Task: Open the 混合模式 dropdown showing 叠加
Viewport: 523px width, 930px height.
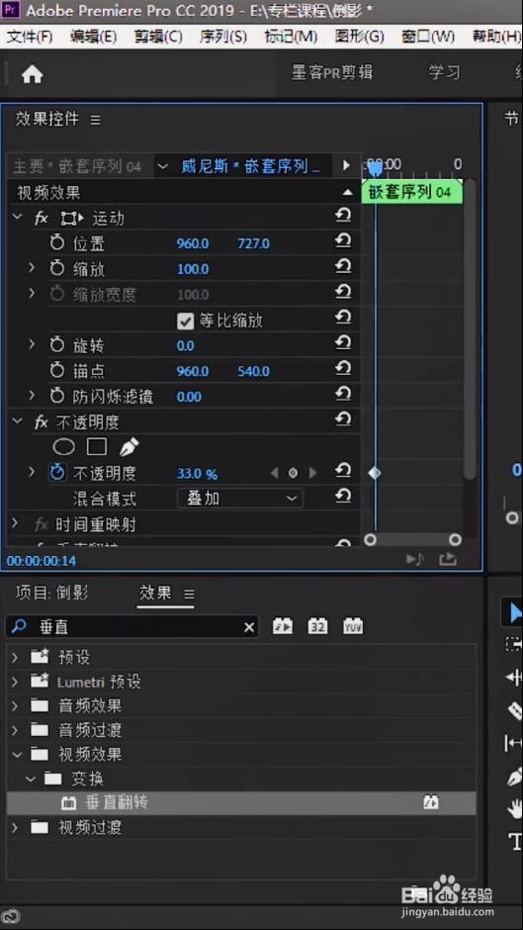Action: [240, 499]
